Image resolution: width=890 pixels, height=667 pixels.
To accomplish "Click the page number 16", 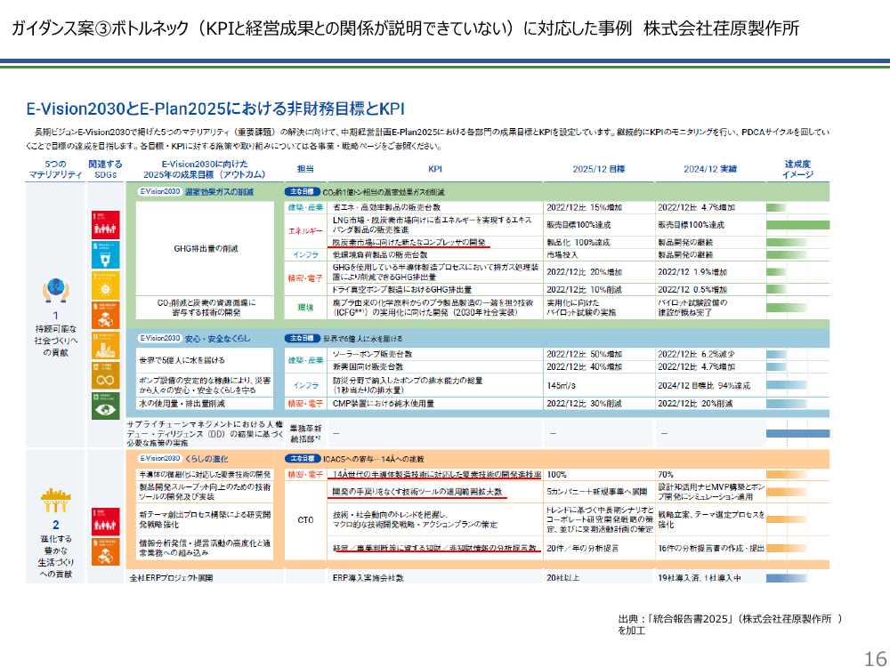I will [x=875, y=658].
